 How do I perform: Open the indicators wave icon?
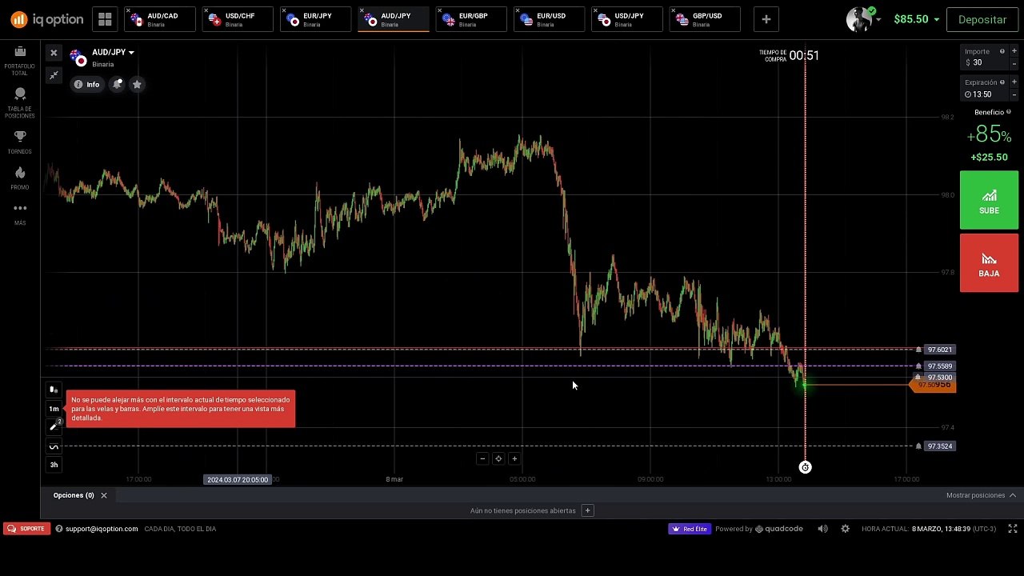pyautogui.click(x=54, y=446)
